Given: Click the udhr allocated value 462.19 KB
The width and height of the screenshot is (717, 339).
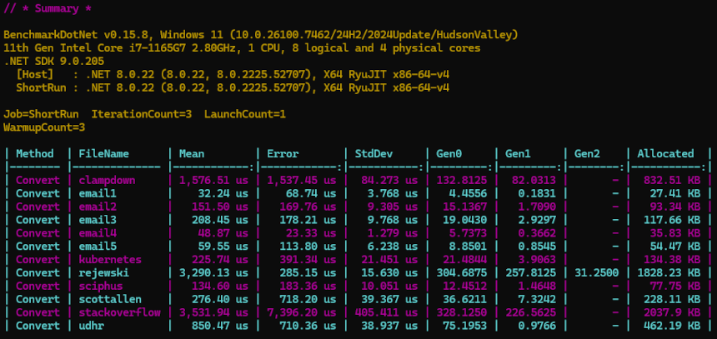Looking at the screenshot, I should coord(672,327).
